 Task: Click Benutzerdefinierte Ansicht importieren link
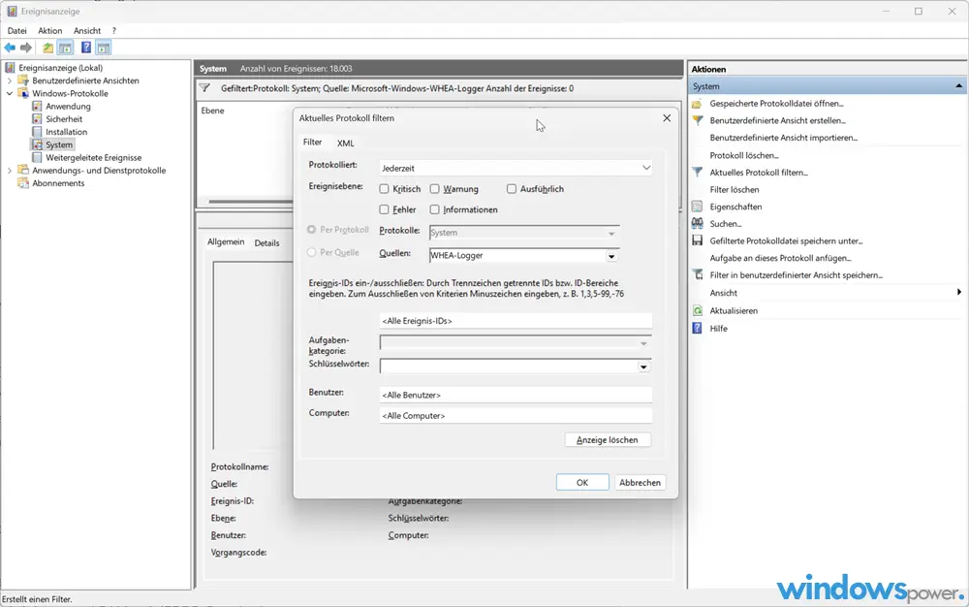(x=784, y=138)
